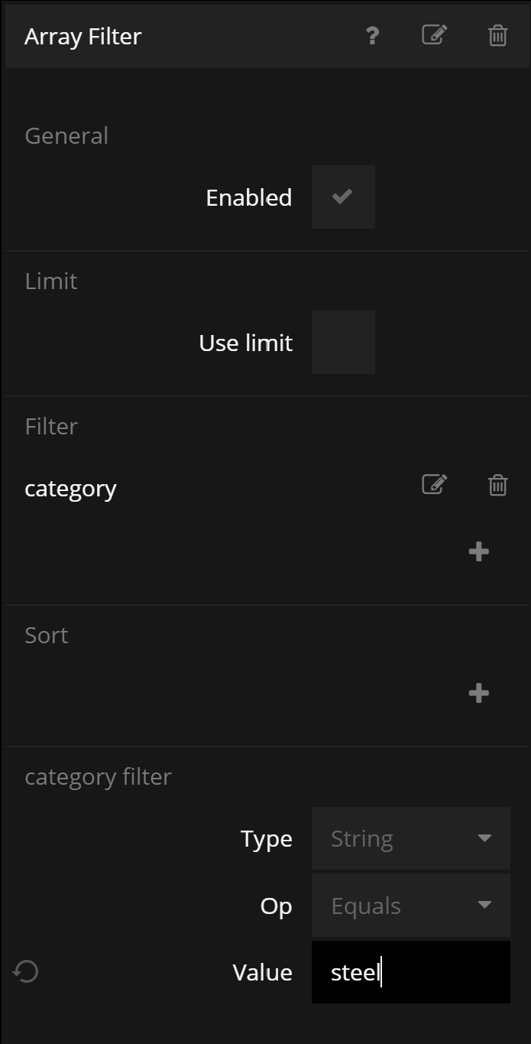
Task: Click the Sort section header
Action: point(47,636)
